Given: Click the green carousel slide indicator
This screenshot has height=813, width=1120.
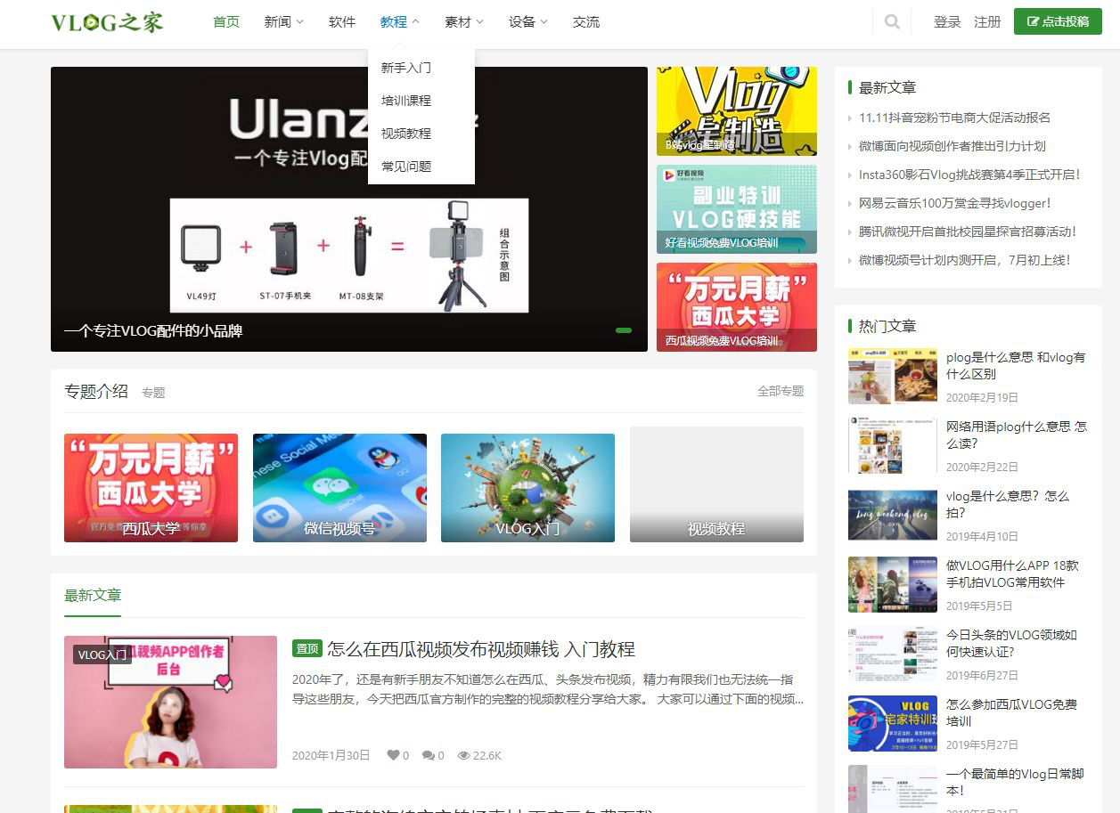Looking at the screenshot, I should tap(624, 330).
